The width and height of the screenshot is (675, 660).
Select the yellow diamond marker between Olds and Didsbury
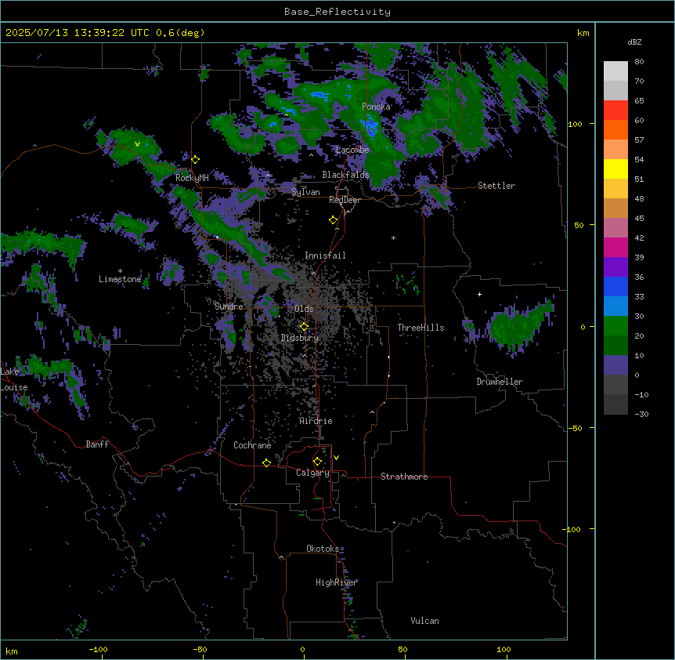coord(305,327)
